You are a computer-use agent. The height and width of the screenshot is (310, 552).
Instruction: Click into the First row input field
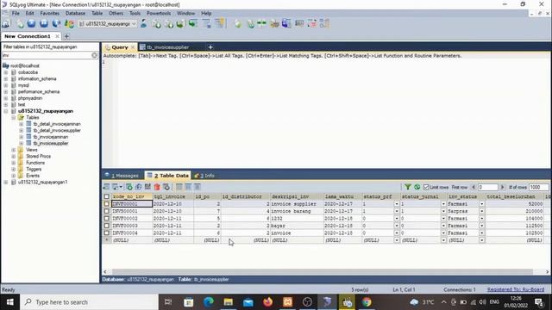[487, 188]
